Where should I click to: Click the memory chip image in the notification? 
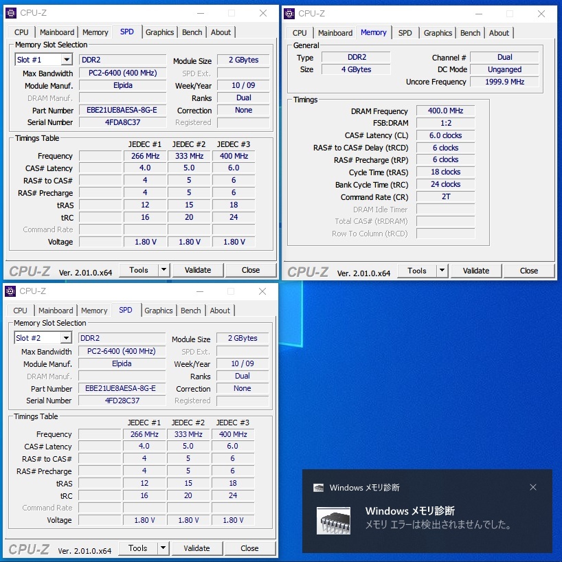click(x=333, y=520)
